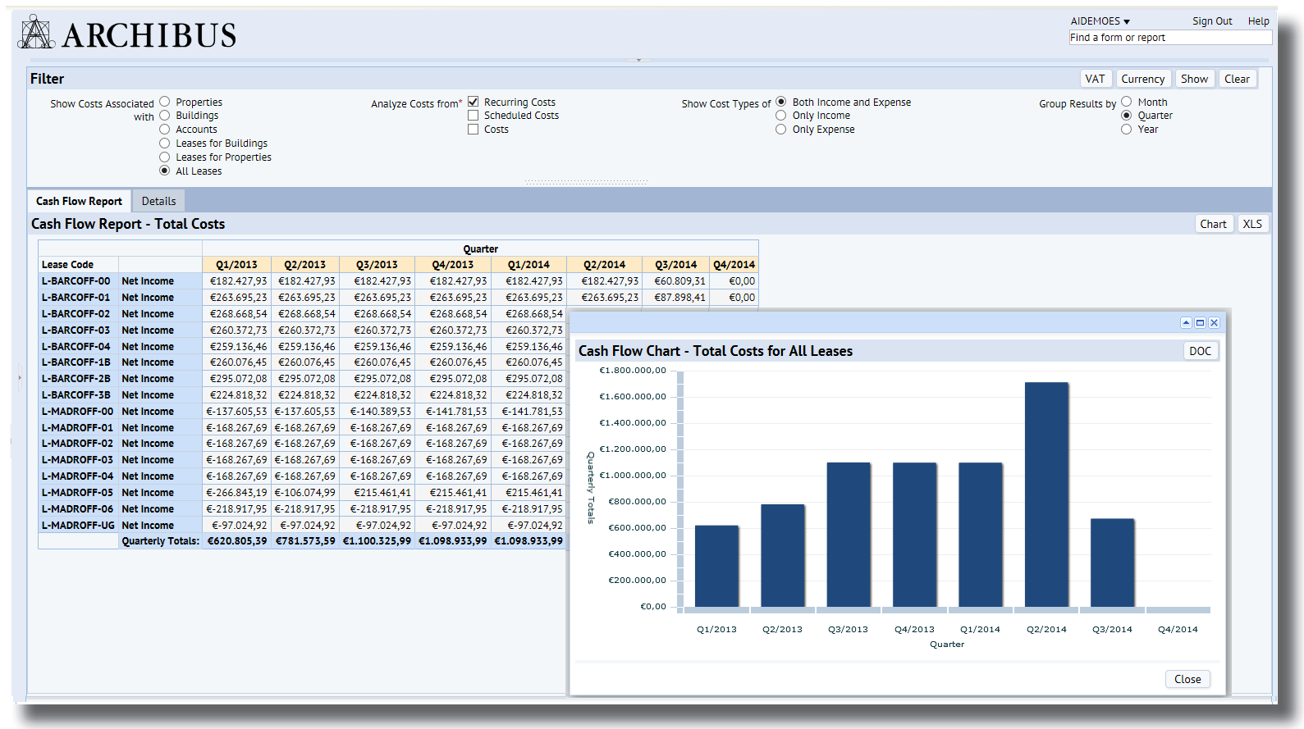
Task: Open the Currency filter option
Action: click(x=1142, y=79)
